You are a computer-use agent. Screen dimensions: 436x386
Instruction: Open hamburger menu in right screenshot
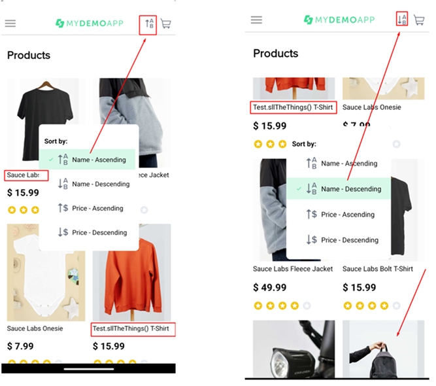tap(256, 20)
